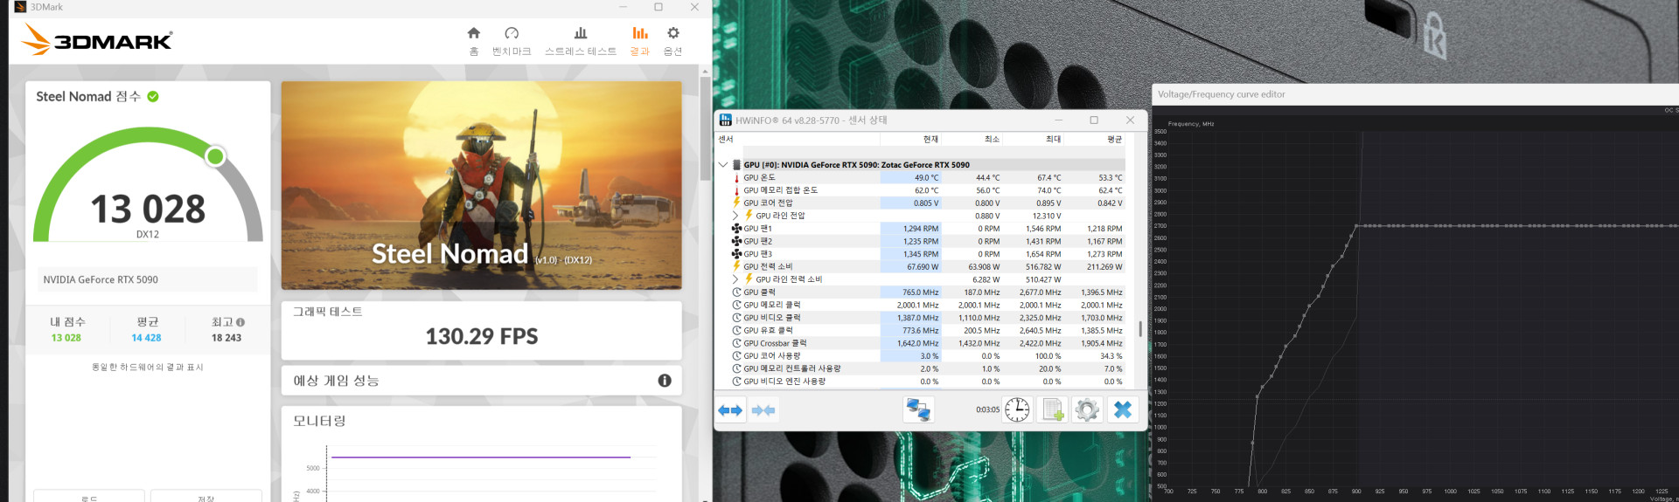1679x502 pixels.
Task: Close sensors with the blue X icon
Action: pyautogui.click(x=1123, y=409)
